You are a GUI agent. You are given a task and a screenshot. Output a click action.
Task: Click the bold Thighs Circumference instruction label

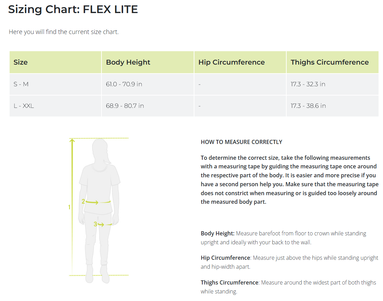click(x=229, y=282)
